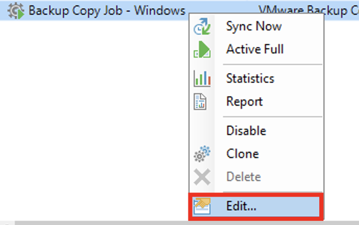
Task: Click the Statistics bar chart icon
Action: click(202, 79)
